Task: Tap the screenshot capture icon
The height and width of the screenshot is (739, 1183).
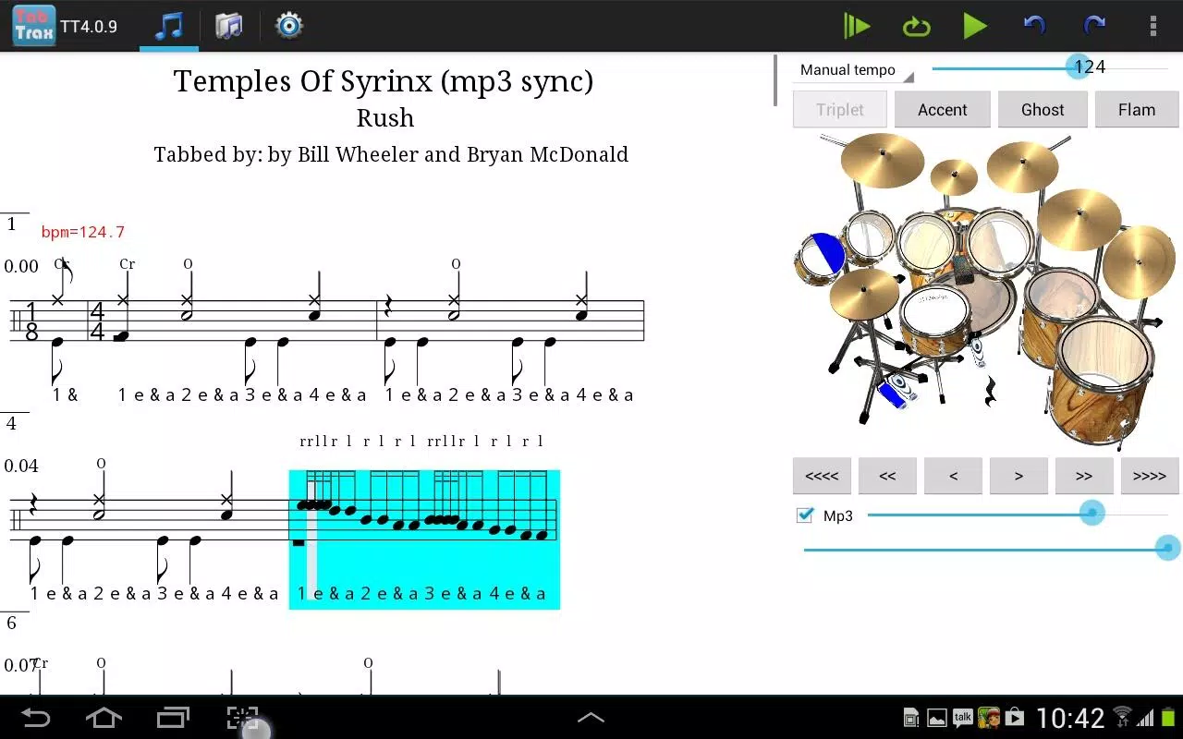Action: click(242, 718)
